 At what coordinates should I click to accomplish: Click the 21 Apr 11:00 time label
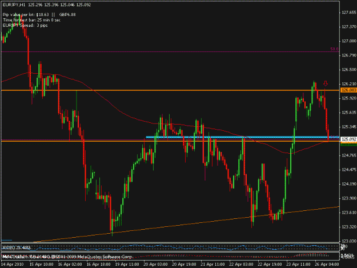[x=212, y=265]
